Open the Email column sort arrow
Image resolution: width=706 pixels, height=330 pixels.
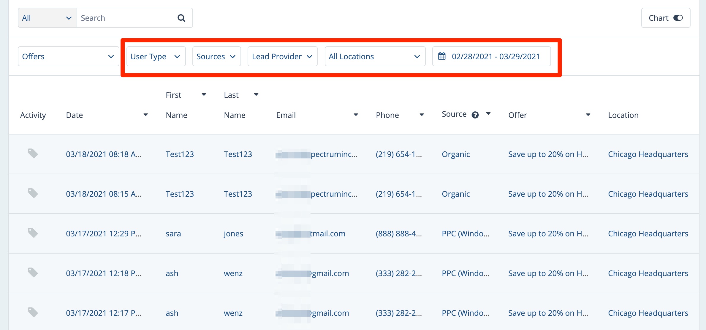(x=356, y=115)
